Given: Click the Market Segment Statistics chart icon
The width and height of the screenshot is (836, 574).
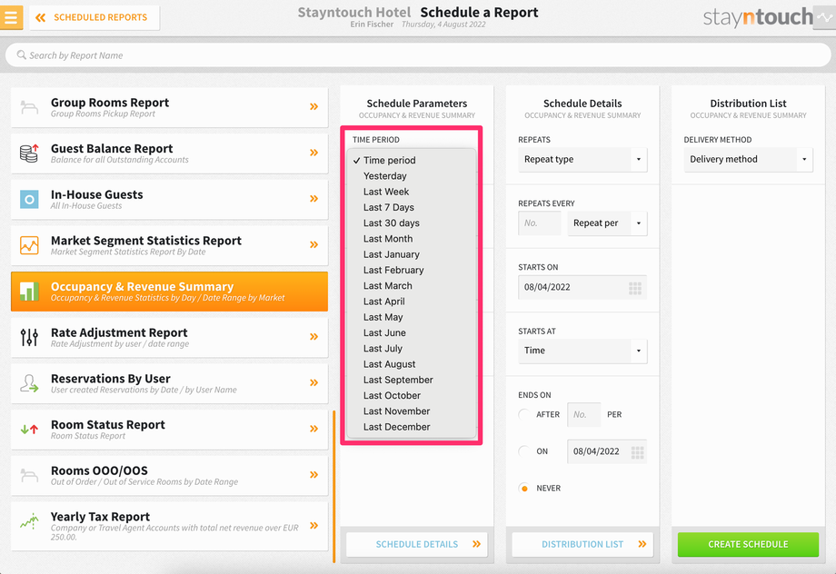Looking at the screenshot, I should (x=29, y=245).
